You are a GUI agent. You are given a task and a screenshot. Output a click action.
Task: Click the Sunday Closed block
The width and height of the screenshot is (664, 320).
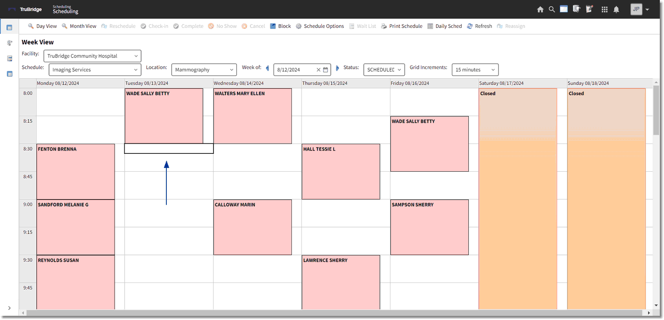(x=606, y=199)
